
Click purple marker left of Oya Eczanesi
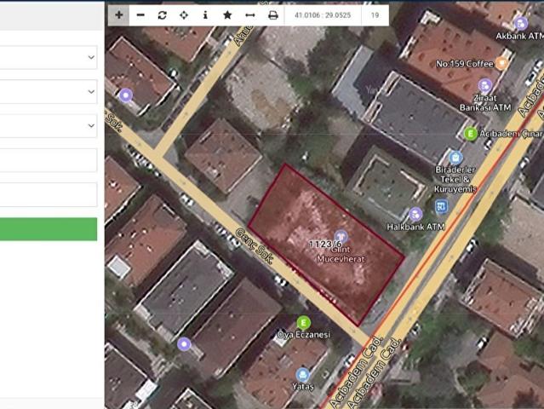tap(184, 344)
